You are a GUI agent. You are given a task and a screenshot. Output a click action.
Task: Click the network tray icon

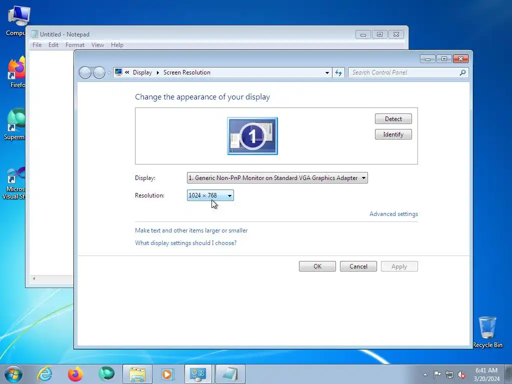(x=449, y=374)
